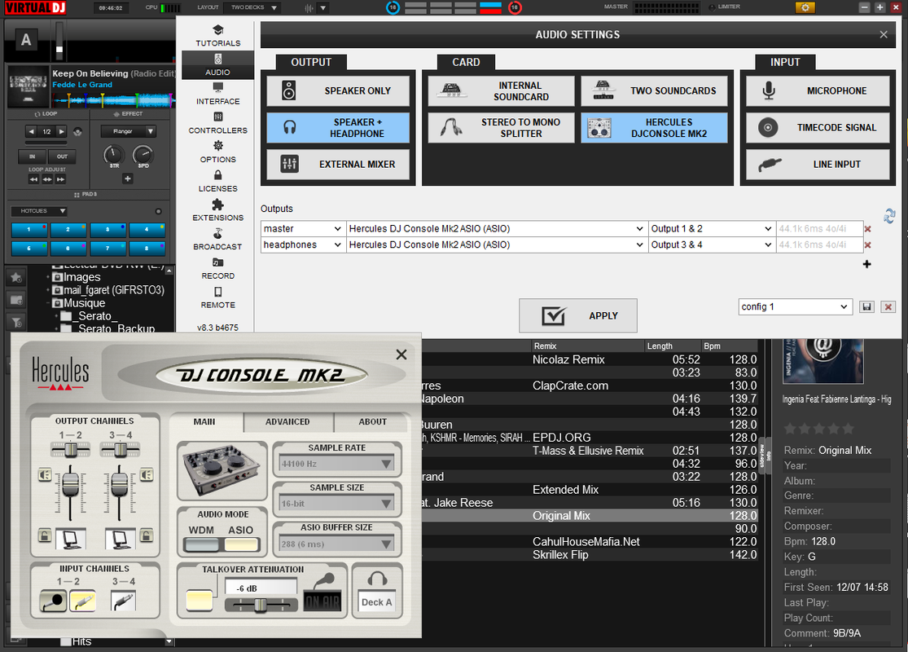Click refresh icon beside Outputs list
Screen dimensions: 908x652
[889, 216]
